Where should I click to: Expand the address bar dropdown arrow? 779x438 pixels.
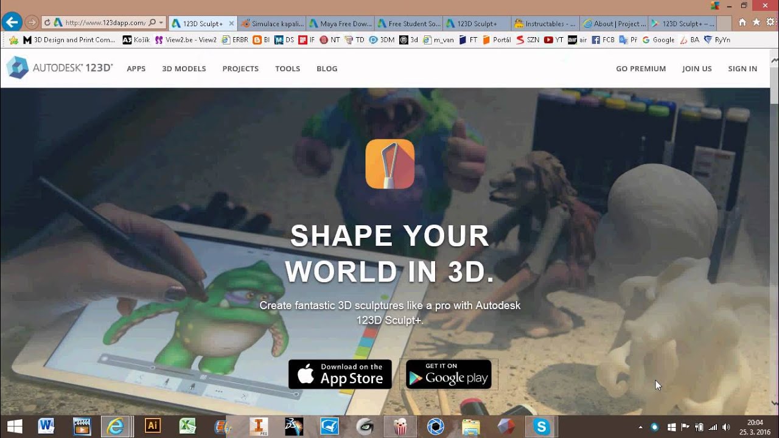click(161, 23)
